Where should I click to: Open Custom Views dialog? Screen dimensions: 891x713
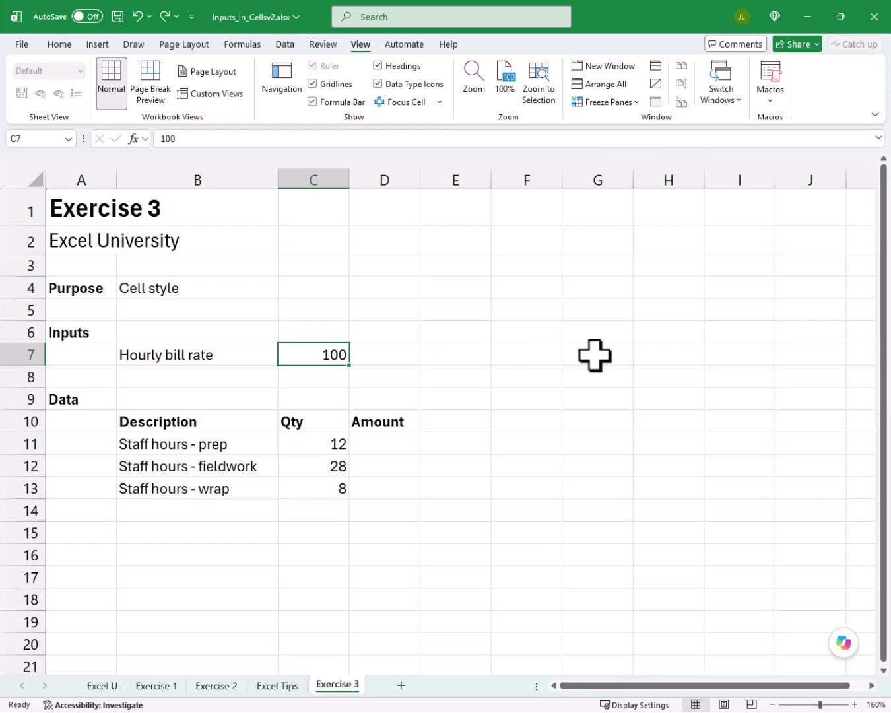[x=211, y=94]
